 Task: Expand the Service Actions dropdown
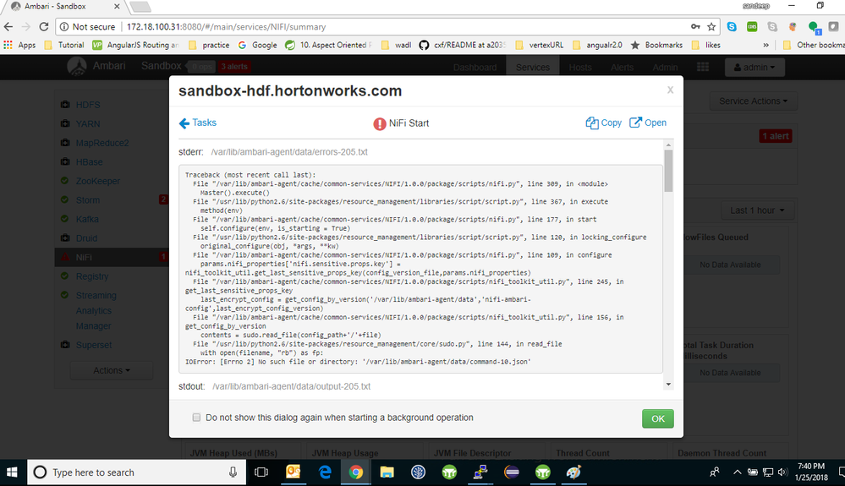(753, 101)
